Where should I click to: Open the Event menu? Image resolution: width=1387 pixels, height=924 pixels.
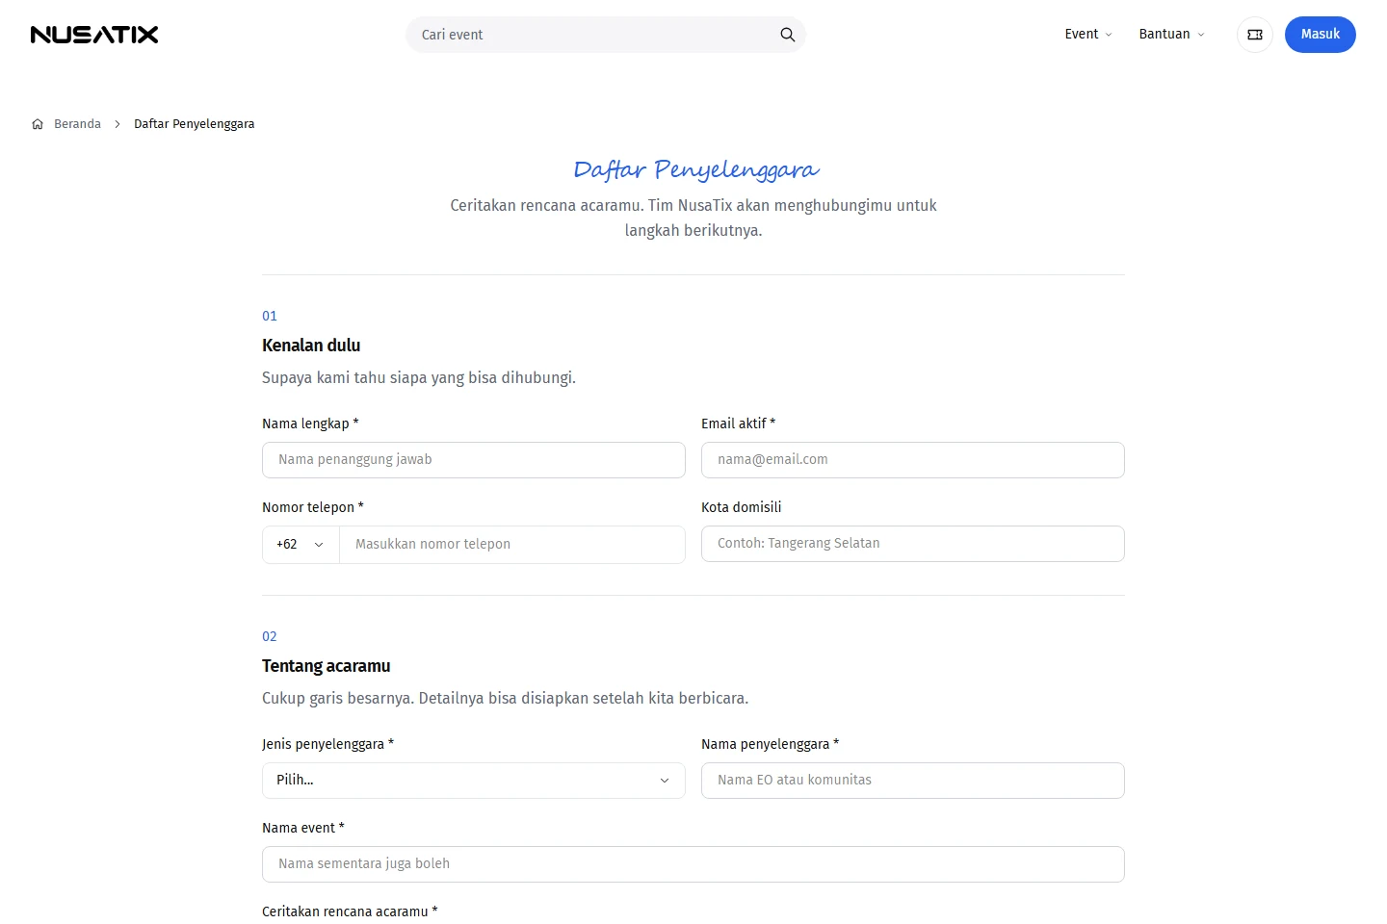pyautogui.click(x=1088, y=34)
